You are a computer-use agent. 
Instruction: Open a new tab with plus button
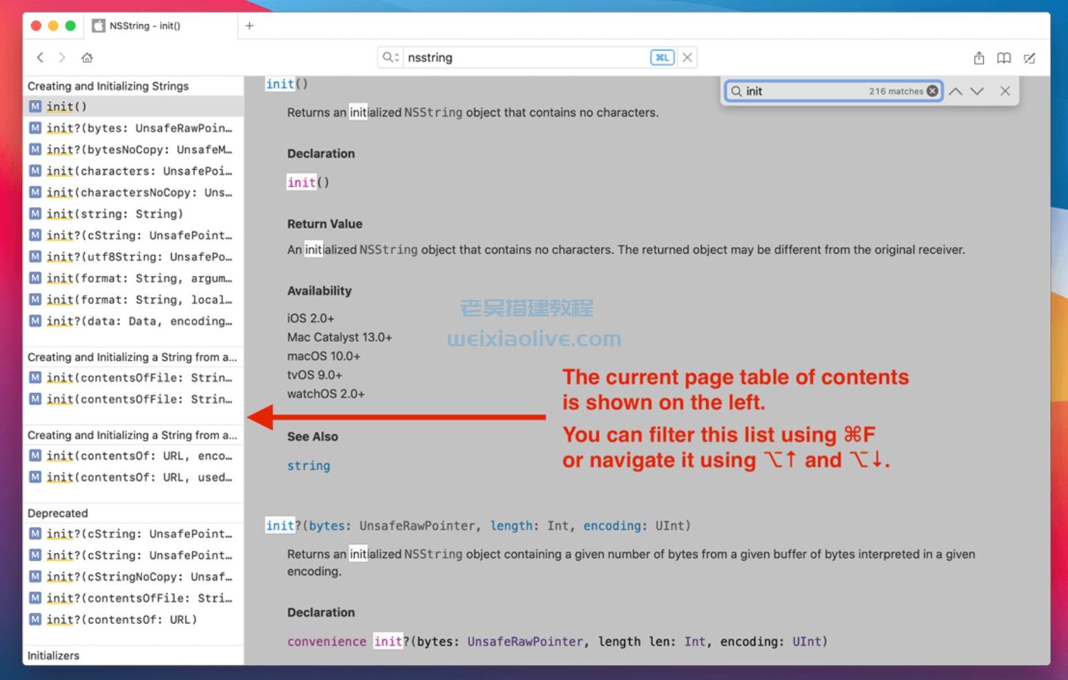[249, 26]
